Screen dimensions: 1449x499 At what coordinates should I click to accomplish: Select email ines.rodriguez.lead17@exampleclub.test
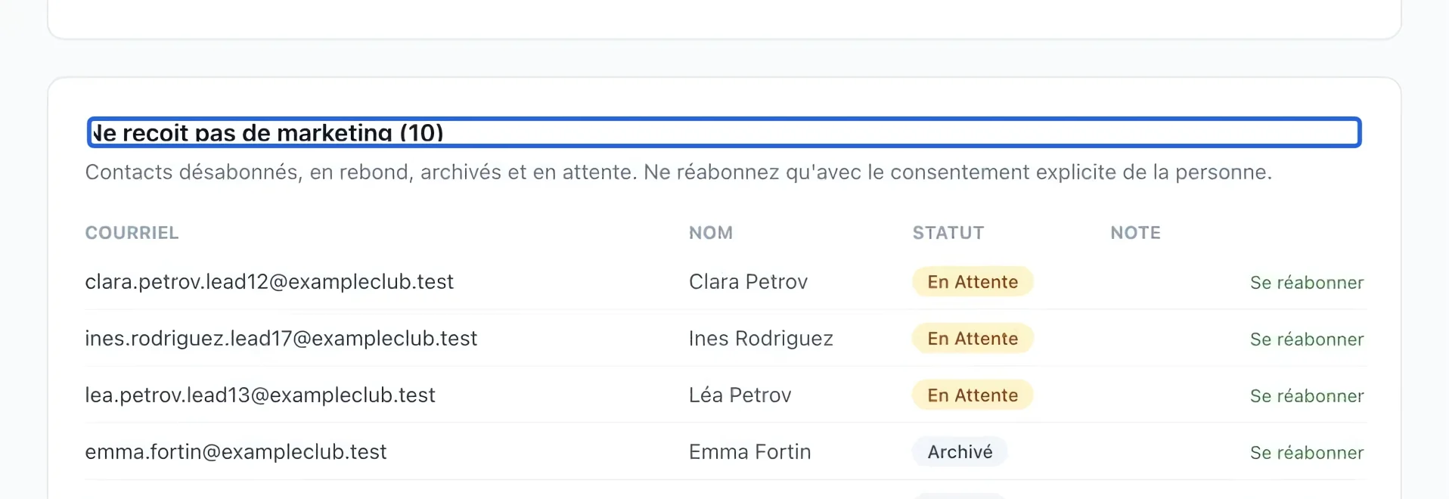pyautogui.click(x=281, y=339)
